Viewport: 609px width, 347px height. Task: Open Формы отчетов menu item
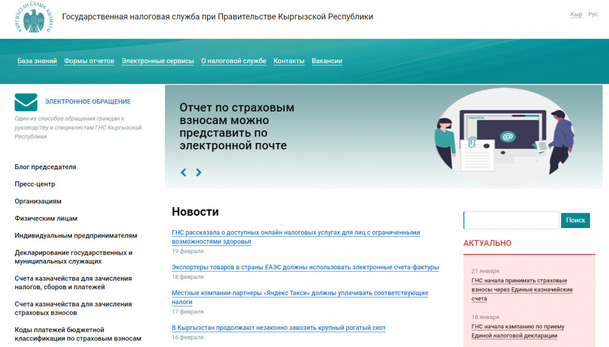(89, 61)
